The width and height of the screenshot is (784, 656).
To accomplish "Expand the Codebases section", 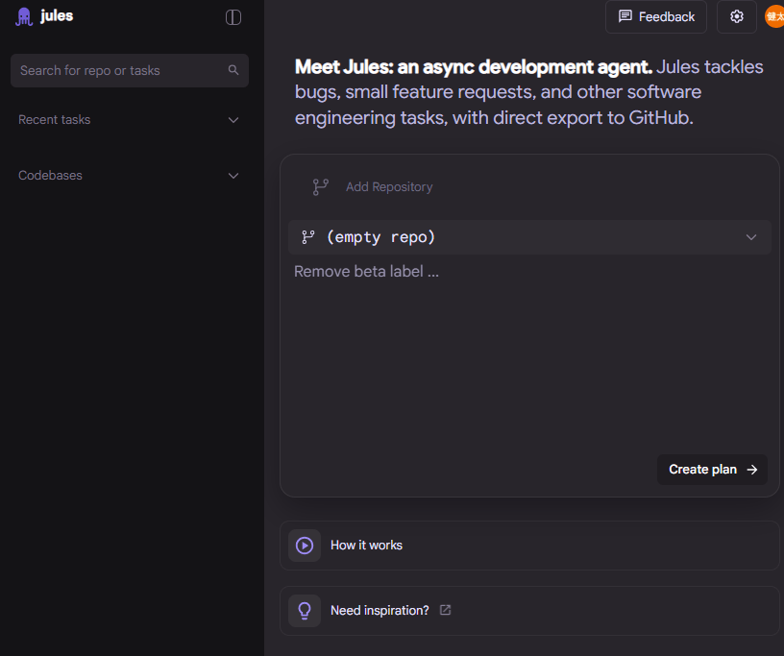I will tap(129, 176).
